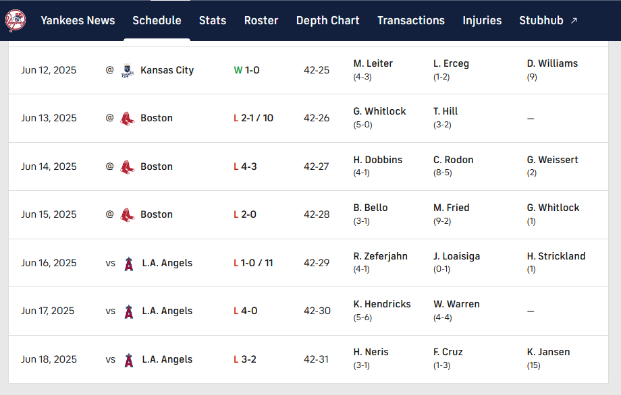Click the Yankees logo in header

[15, 20]
